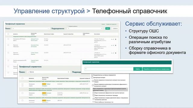Image resolution: width=193 pixels, height=108 pixels.
Task: Focus the empty Поиск field in back window
Action: pos(31,28)
